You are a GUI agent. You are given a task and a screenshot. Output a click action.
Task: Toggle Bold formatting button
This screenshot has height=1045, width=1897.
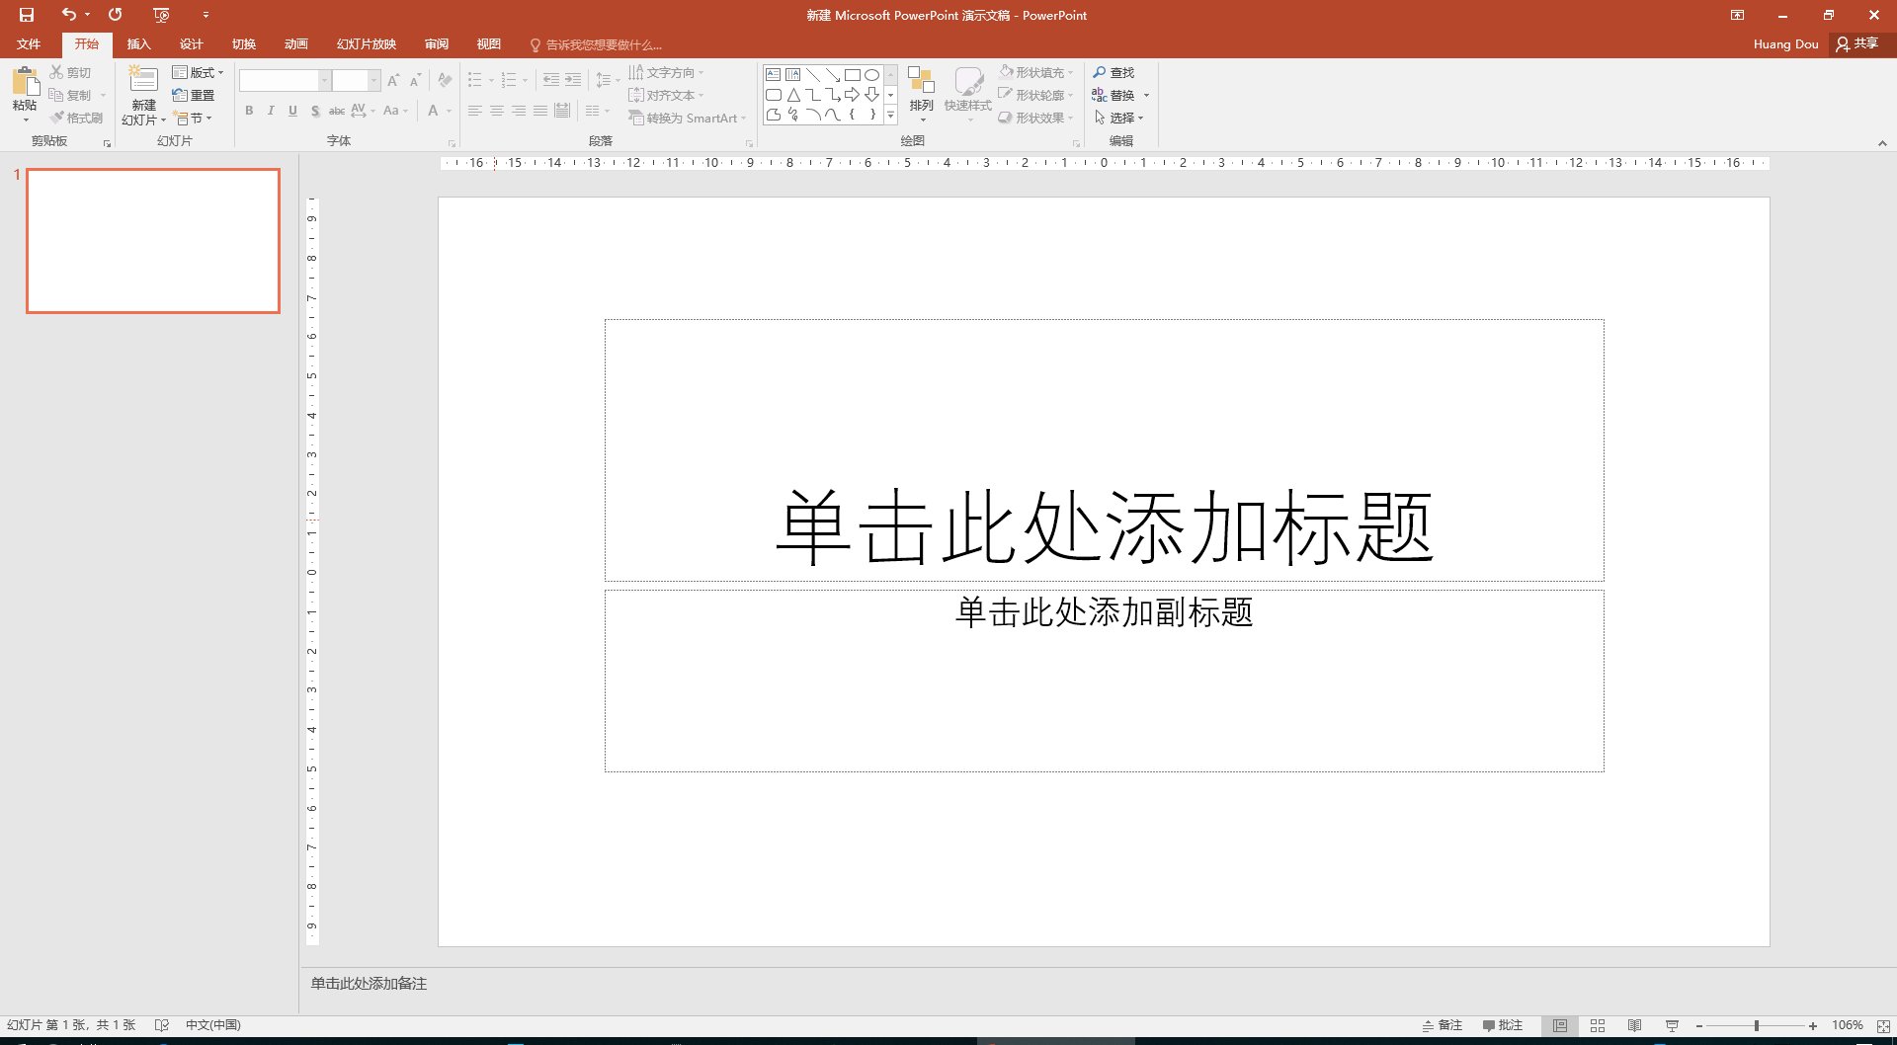pyautogui.click(x=249, y=111)
